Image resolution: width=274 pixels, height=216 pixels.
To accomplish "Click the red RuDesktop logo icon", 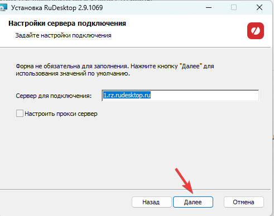I will point(256,31).
